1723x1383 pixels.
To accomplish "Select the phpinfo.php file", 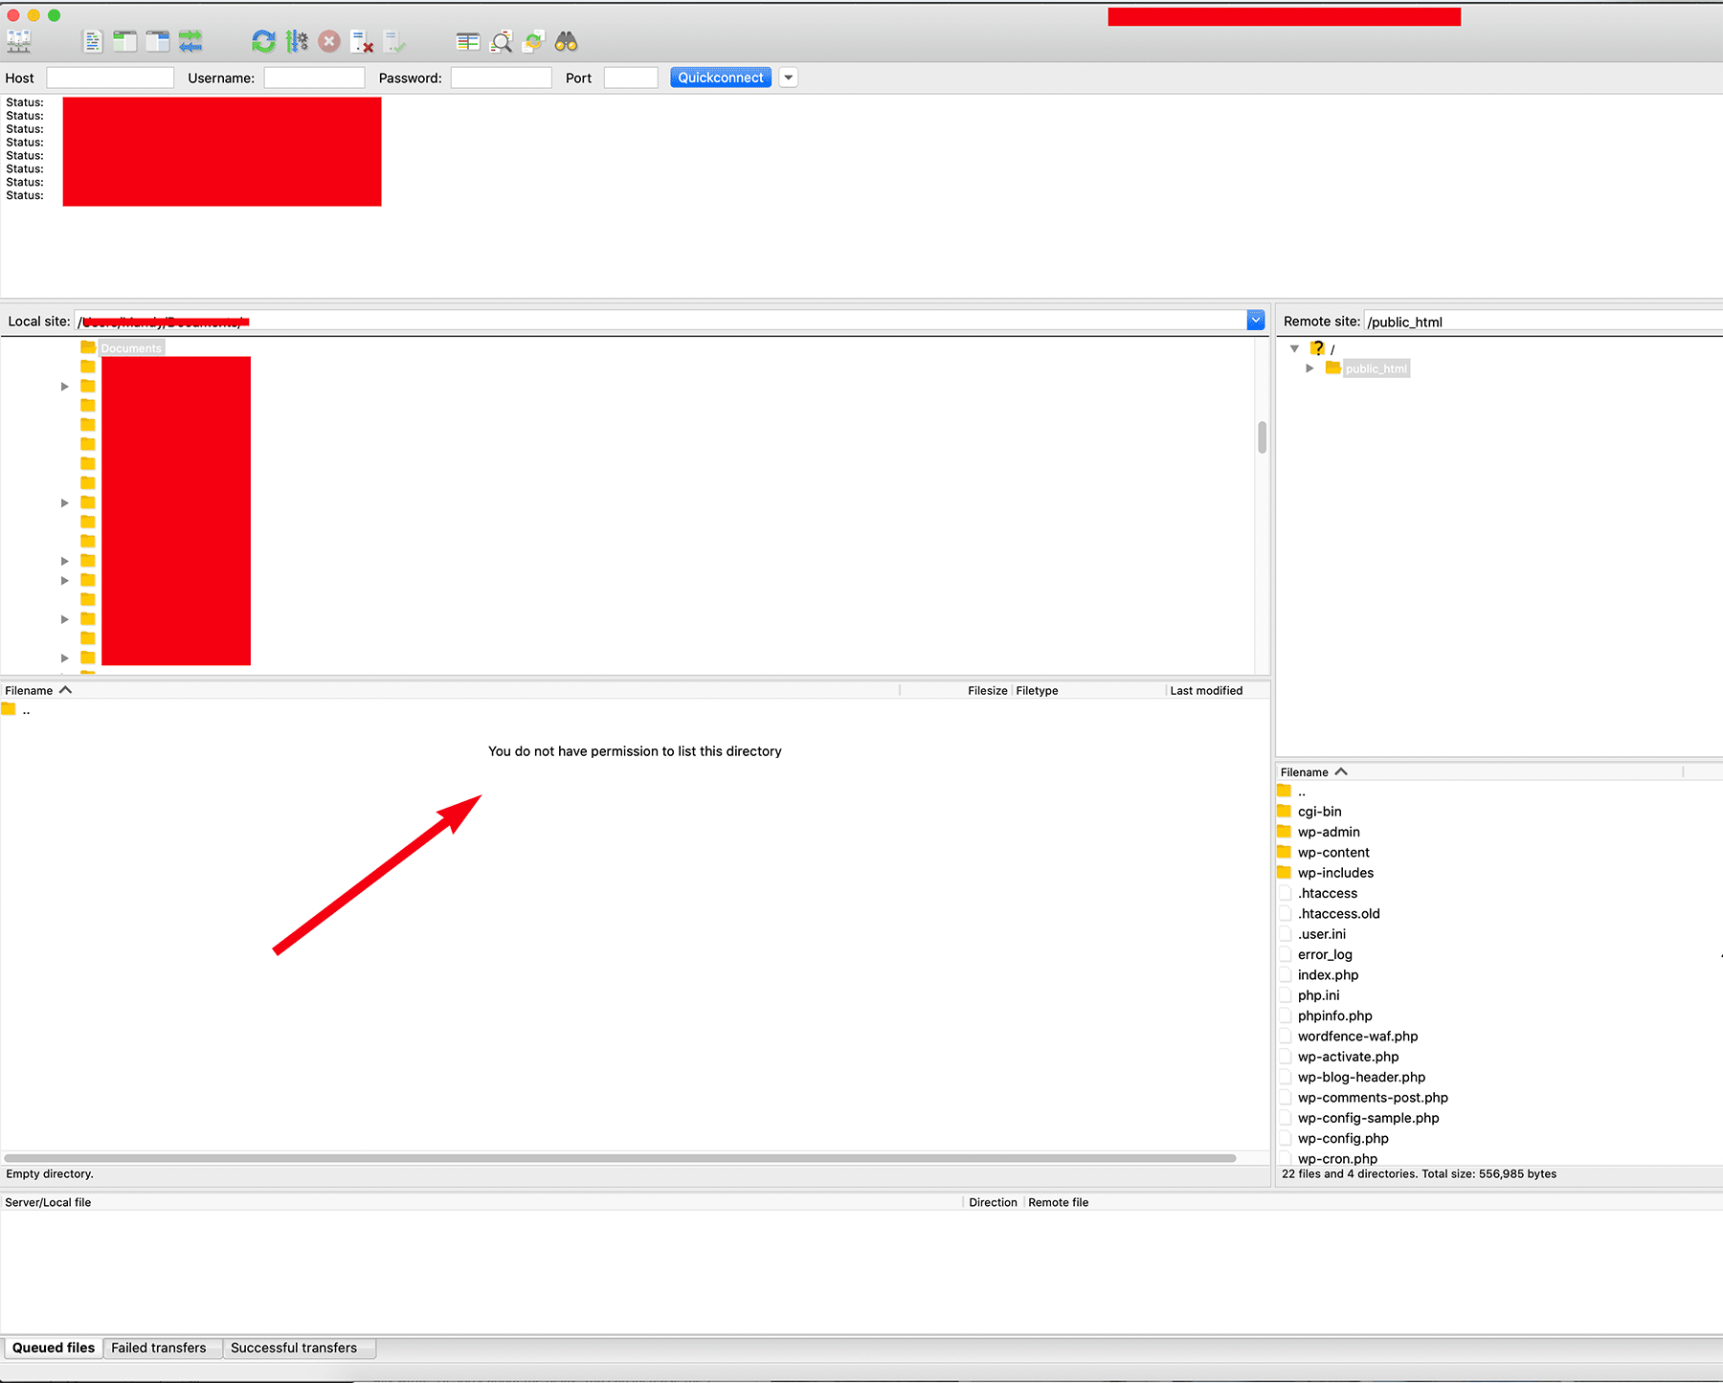I will pos(1335,1015).
